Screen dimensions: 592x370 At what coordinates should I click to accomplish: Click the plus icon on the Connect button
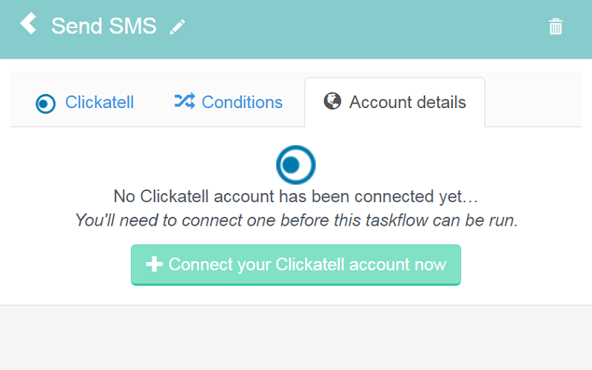click(154, 264)
